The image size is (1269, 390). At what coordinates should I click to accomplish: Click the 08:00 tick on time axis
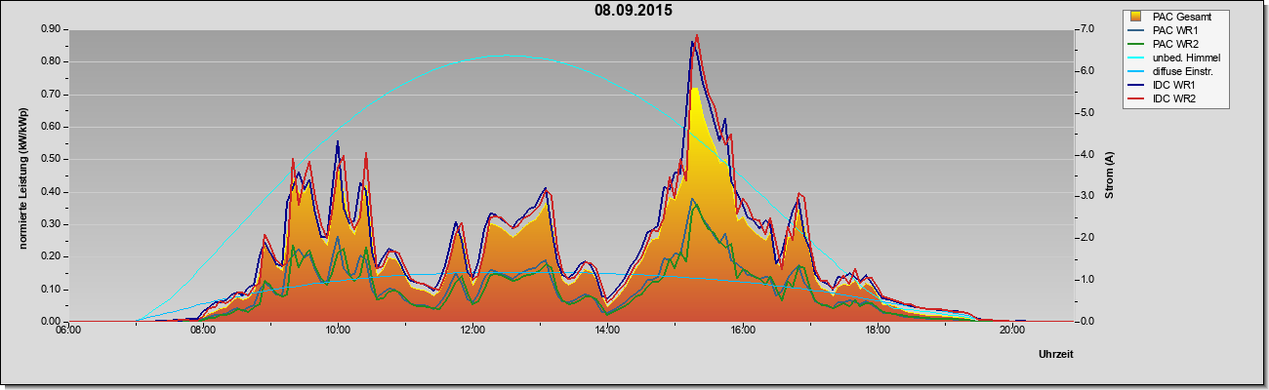point(203,330)
